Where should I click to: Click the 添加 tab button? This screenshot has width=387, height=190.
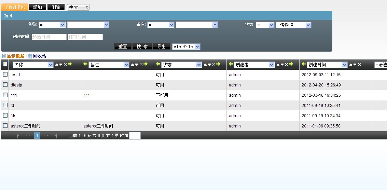tap(37, 7)
